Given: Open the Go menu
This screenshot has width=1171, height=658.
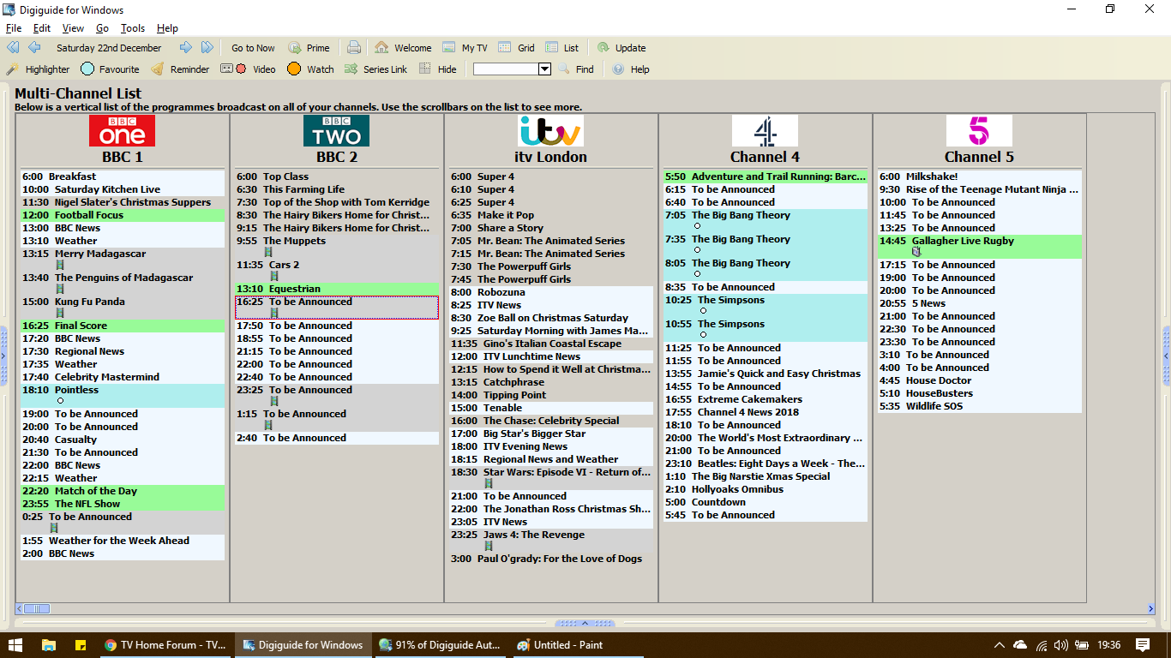Looking at the screenshot, I should click(x=102, y=28).
